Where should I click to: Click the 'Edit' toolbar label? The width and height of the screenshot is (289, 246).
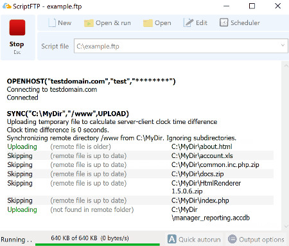(202, 22)
